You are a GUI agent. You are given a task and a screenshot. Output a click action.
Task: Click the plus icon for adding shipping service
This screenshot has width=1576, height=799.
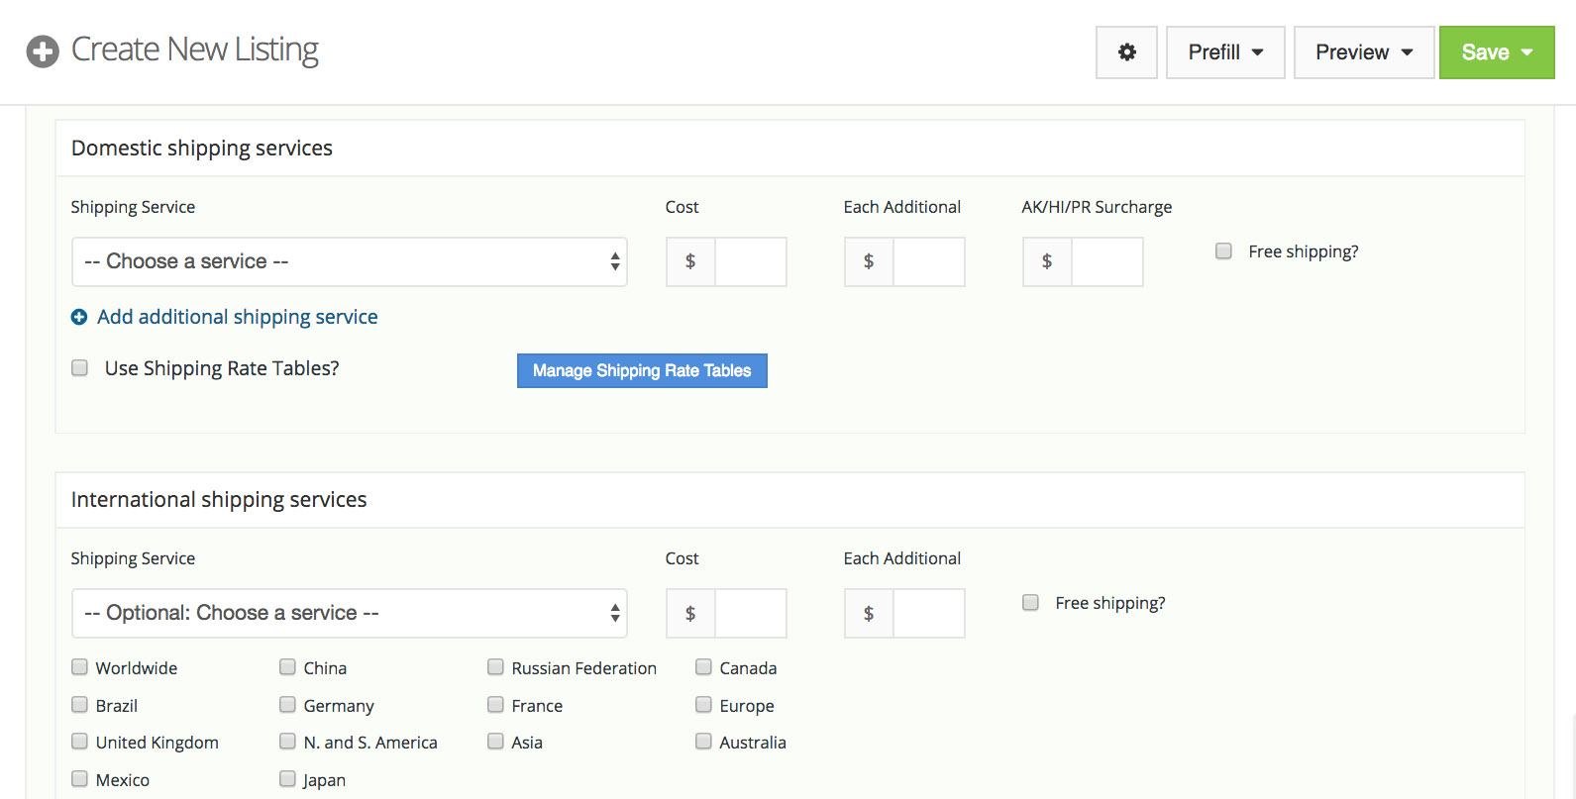click(79, 317)
